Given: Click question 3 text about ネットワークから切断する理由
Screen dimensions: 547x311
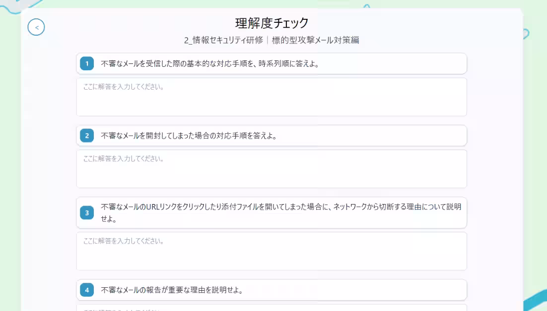Looking at the screenshot, I should click(x=281, y=213).
